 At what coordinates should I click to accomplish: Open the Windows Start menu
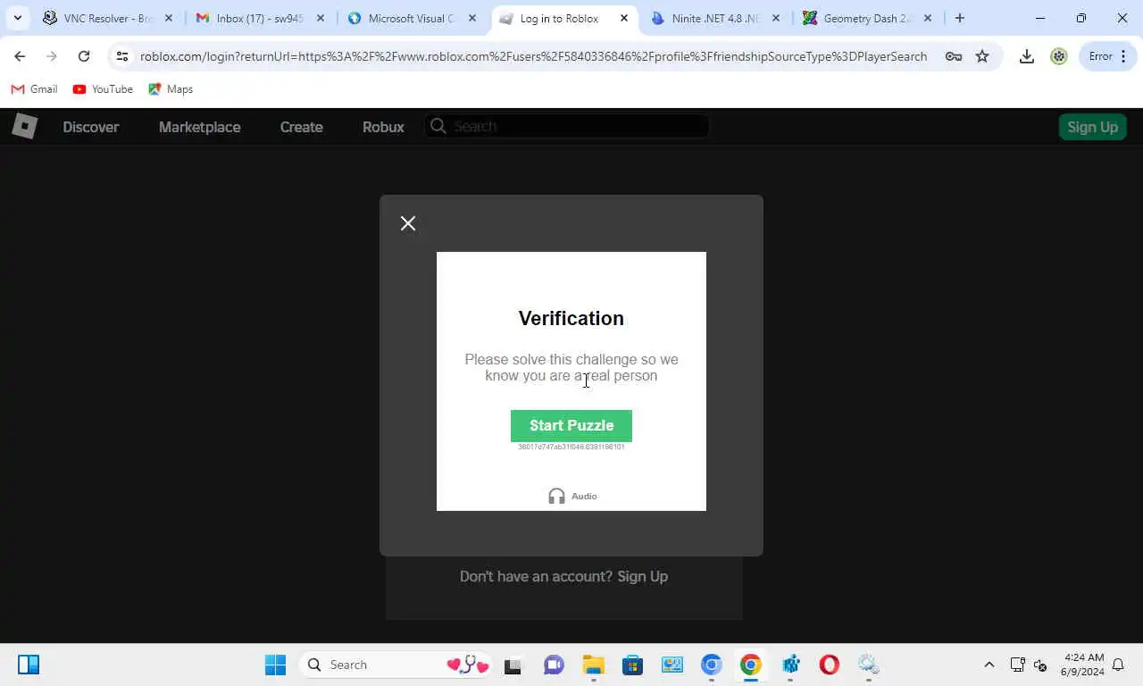275,665
